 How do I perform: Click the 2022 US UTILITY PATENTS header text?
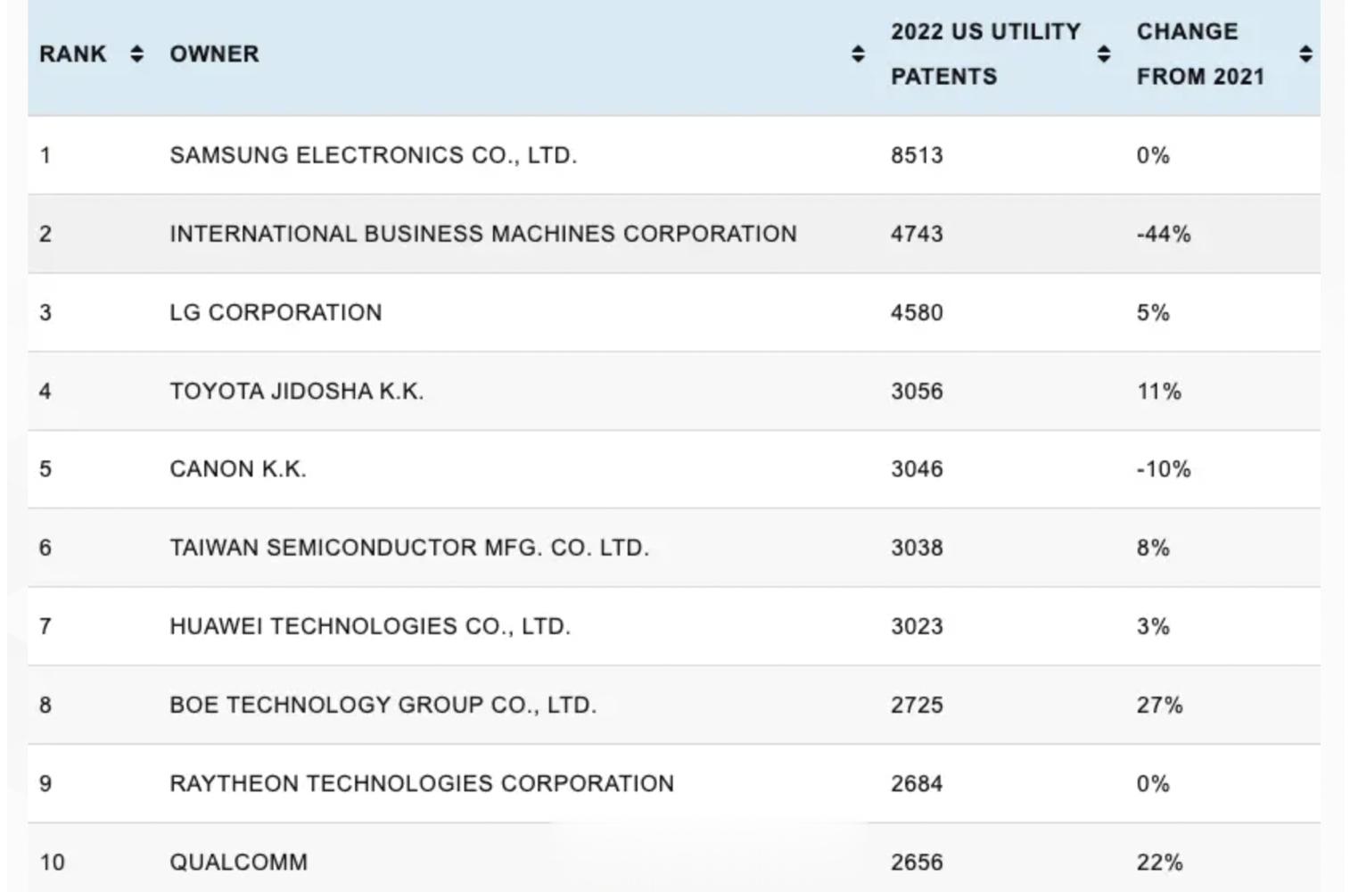(984, 54)
